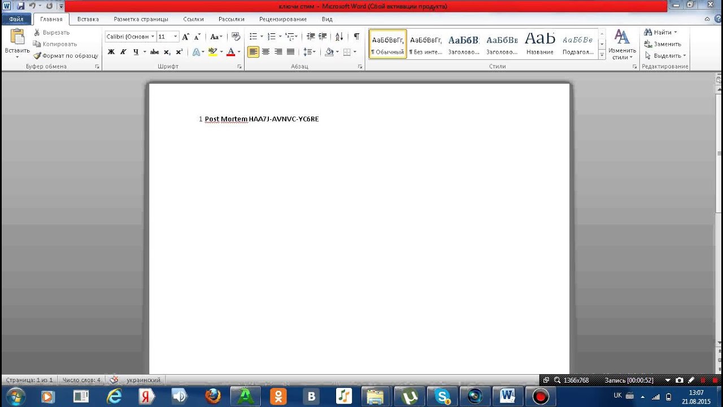Toggle superscript x² formatting

[x=179, y=51]
